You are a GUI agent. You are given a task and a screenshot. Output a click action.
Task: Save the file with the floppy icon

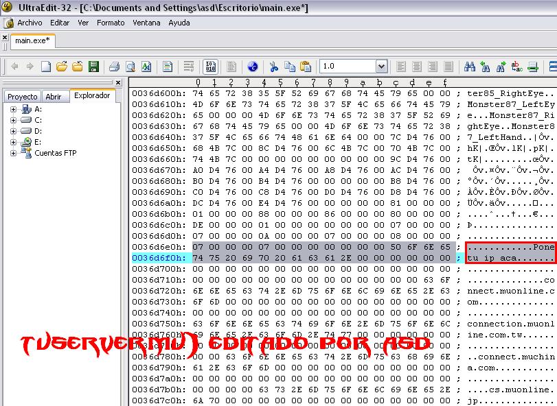tap(94, 67)
